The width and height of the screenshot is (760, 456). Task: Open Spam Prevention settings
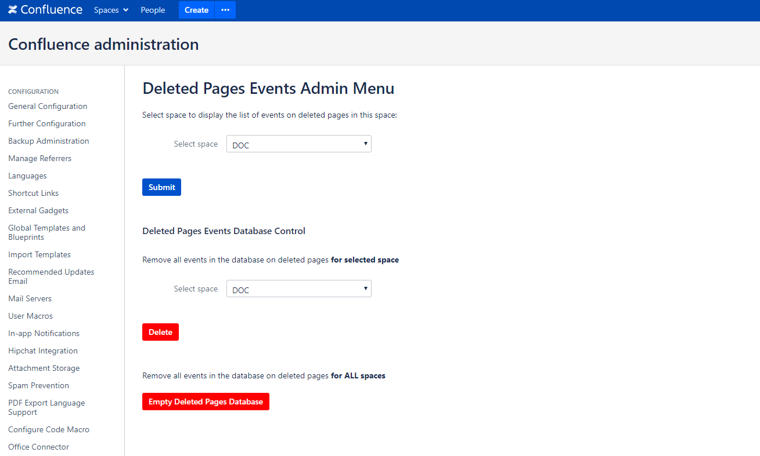38,385
